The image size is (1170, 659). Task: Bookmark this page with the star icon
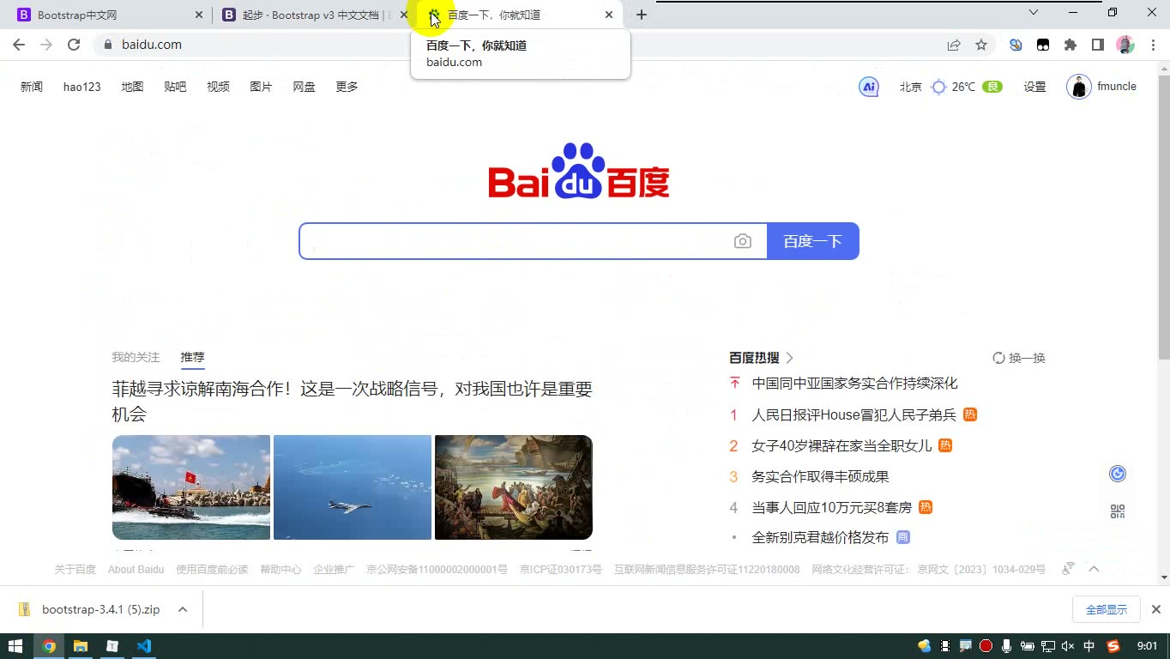[x=981, y=45]
